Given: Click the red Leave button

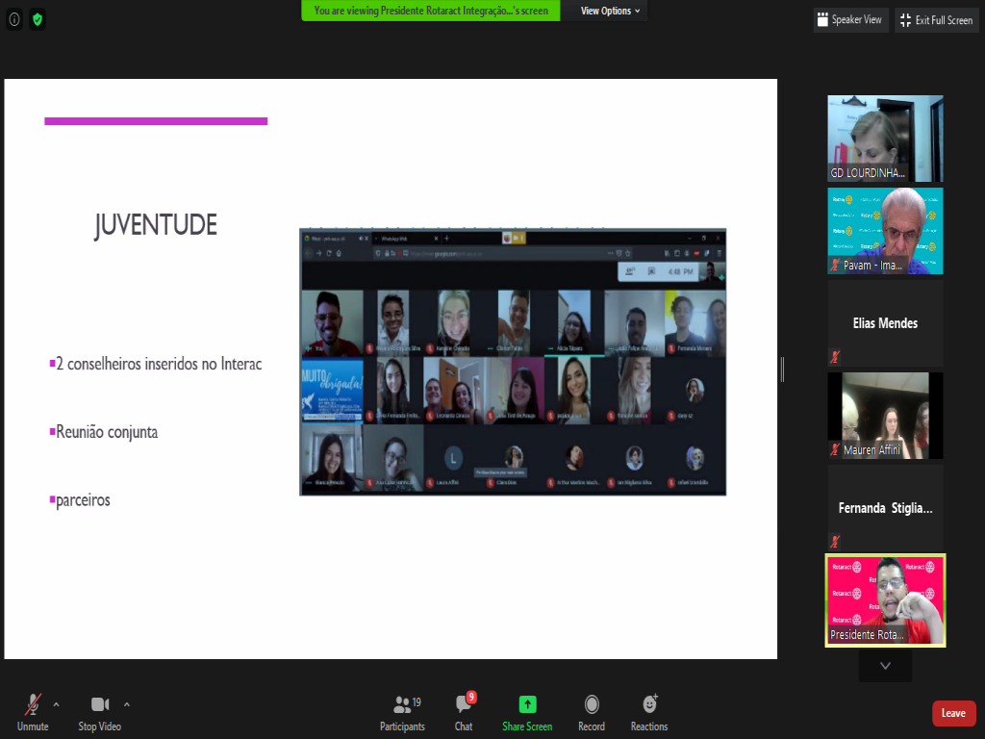Looking at the screenshot, I should (x=953, y=713).
